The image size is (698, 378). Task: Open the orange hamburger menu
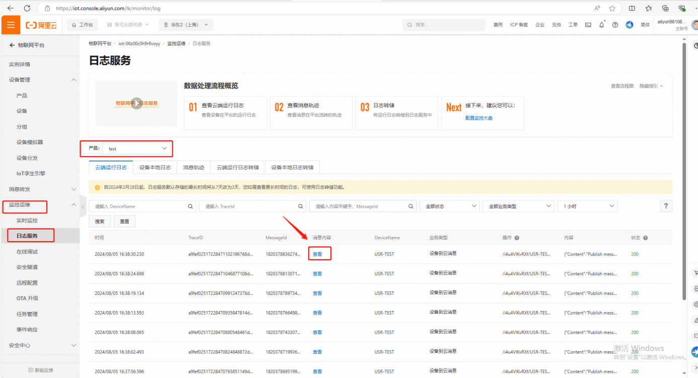(x=11, y=25)
